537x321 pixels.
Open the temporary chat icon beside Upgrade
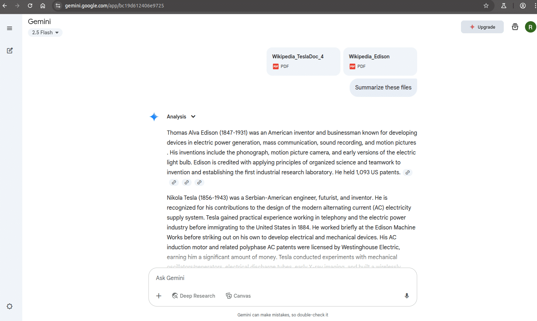[x=515, y=27]
